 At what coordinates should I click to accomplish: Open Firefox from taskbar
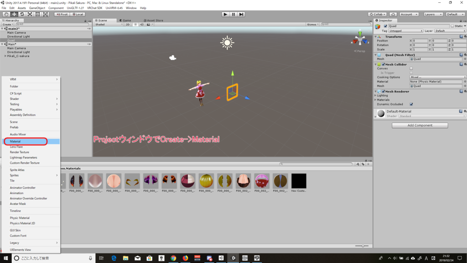[x=185, y=258]
